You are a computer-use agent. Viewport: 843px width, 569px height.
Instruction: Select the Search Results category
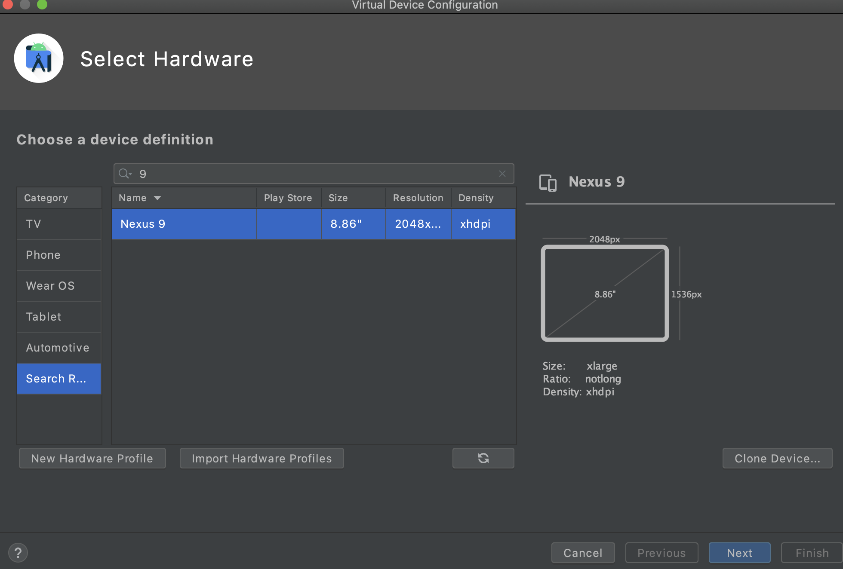click(x=59, y=379)
